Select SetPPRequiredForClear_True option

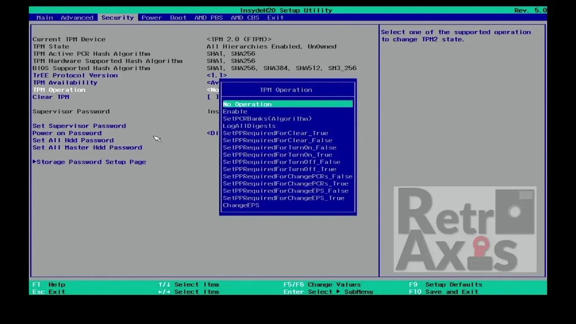[275, 133]
